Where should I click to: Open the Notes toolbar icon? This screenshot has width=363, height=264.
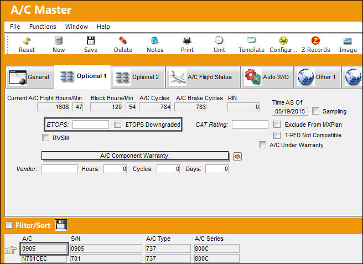(155, 45)
